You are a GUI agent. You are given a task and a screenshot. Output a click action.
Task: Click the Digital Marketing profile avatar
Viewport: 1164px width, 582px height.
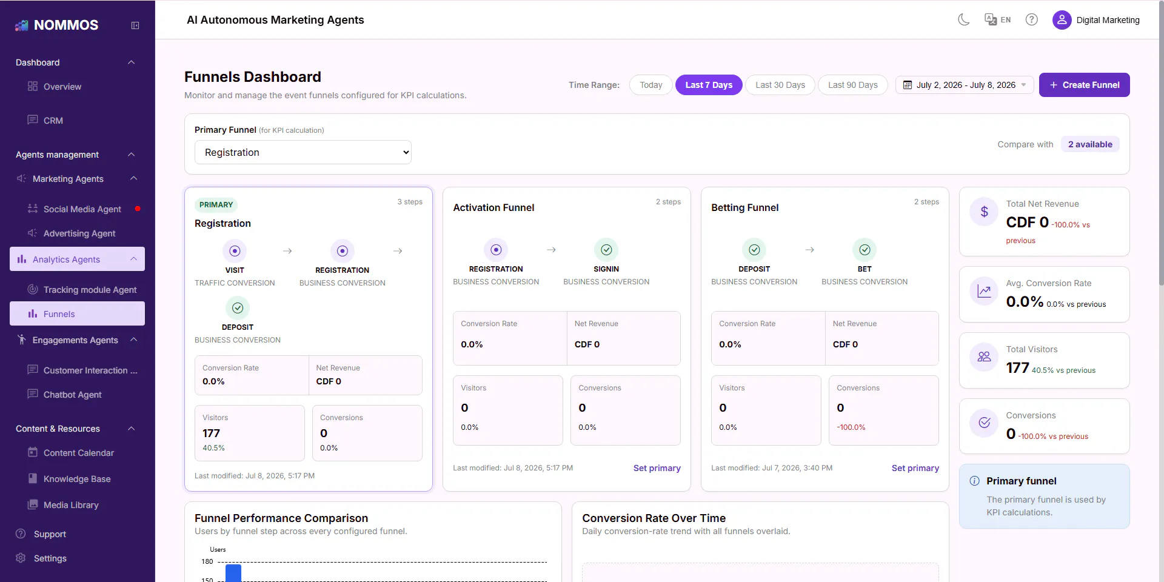coord(1062,20)
